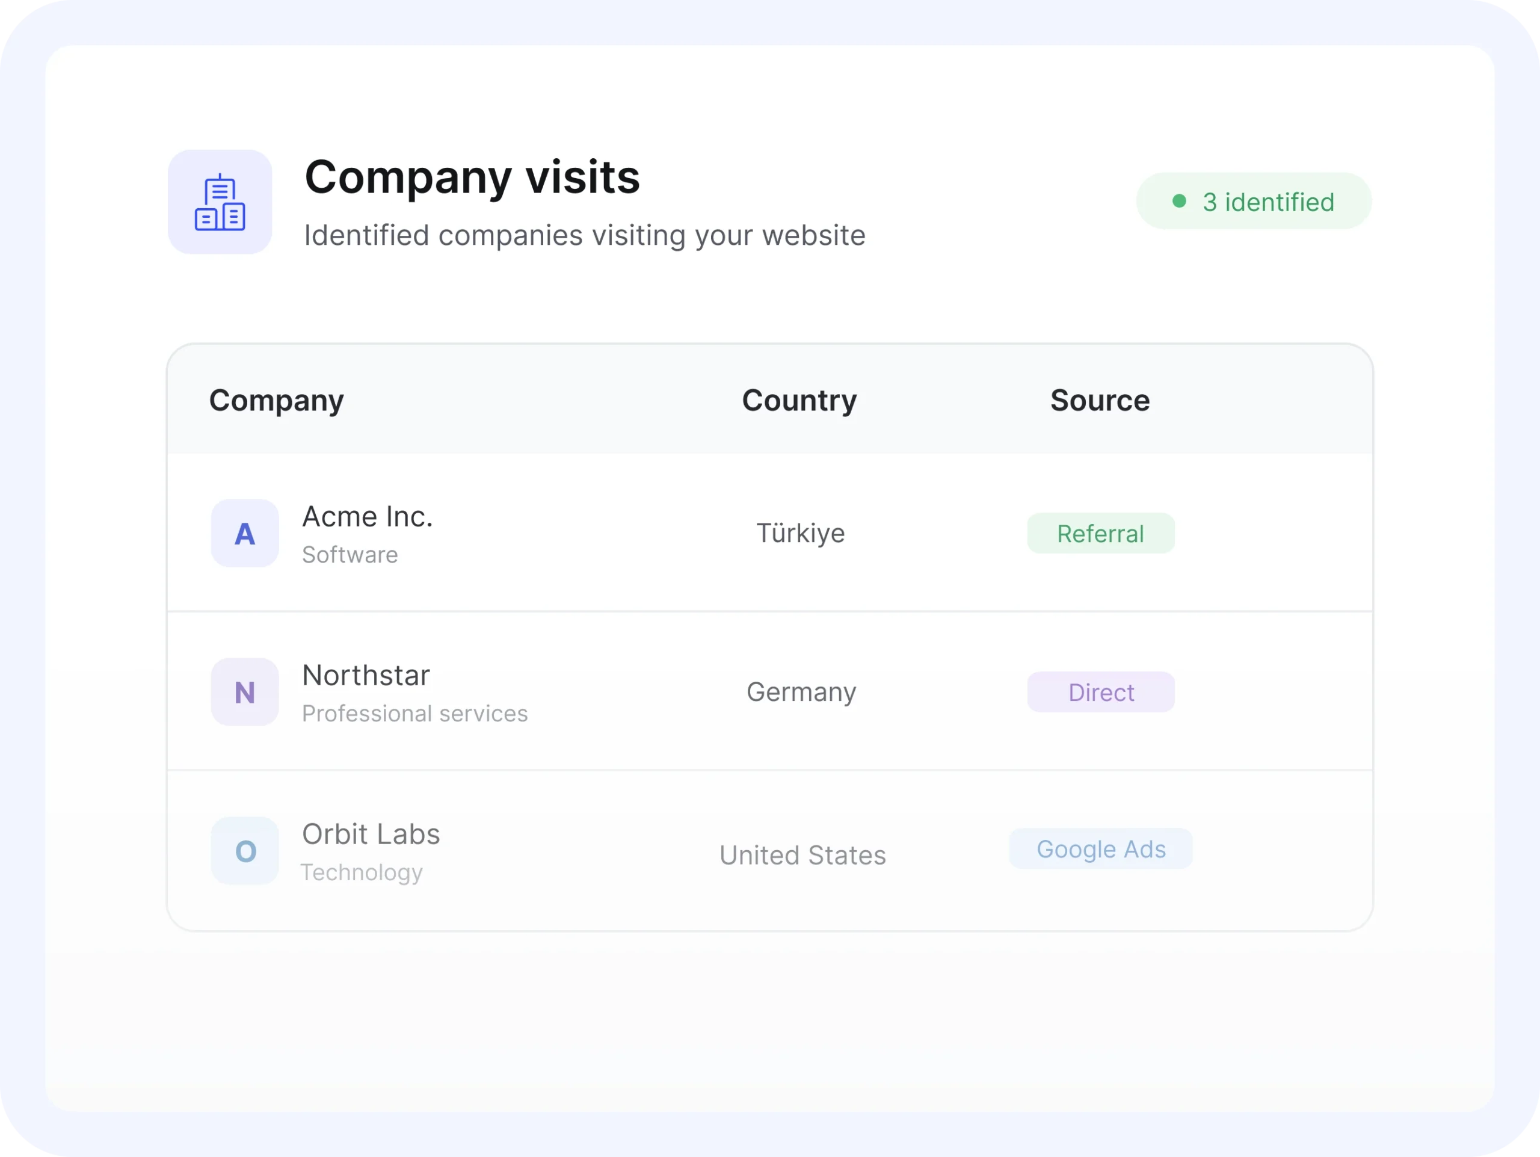
Task: Open the Orbit Labs company name
Action: coord(371,834)
